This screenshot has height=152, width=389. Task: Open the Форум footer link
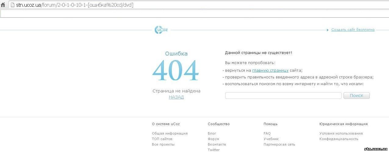click(x=213, y=139)
